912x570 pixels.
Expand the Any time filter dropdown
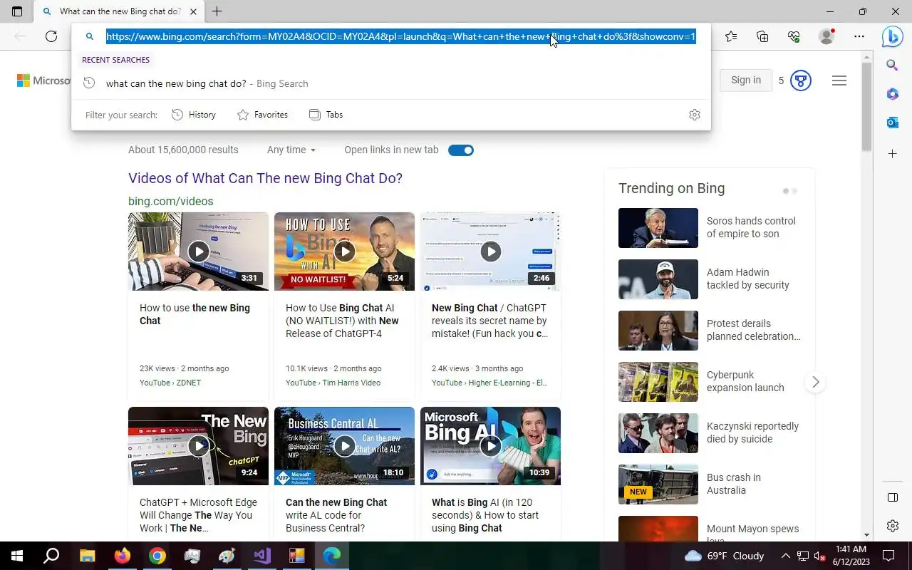[291, 150]
